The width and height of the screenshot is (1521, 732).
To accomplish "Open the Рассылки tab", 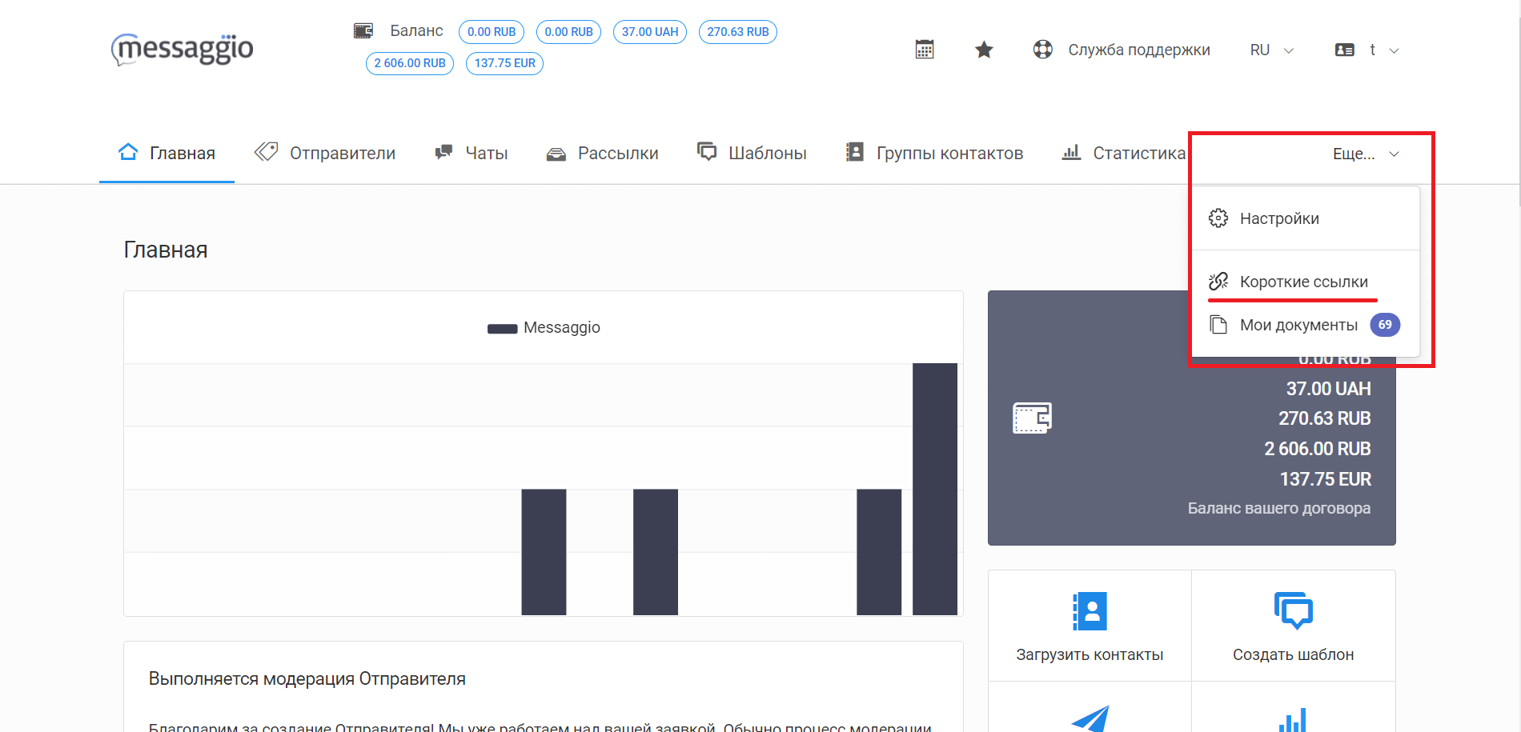I will 602,153.
